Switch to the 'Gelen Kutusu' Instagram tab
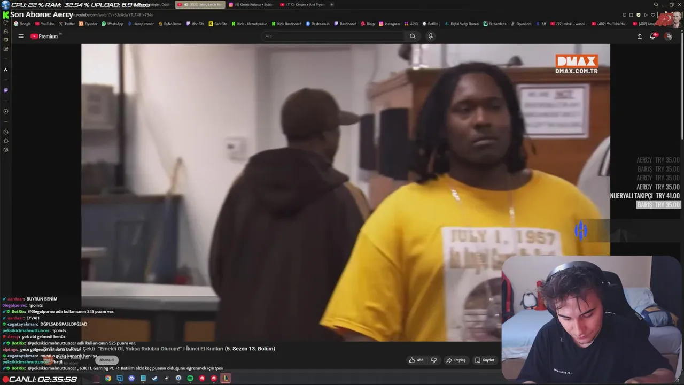 [251, 5]
